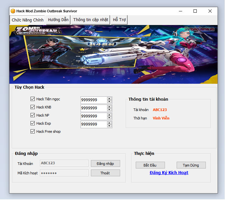Toggle the Hack Tiên ngọc checkbox
Image resolution: width=225 pixels, height=200 pixels.
(x=32, y=99)
